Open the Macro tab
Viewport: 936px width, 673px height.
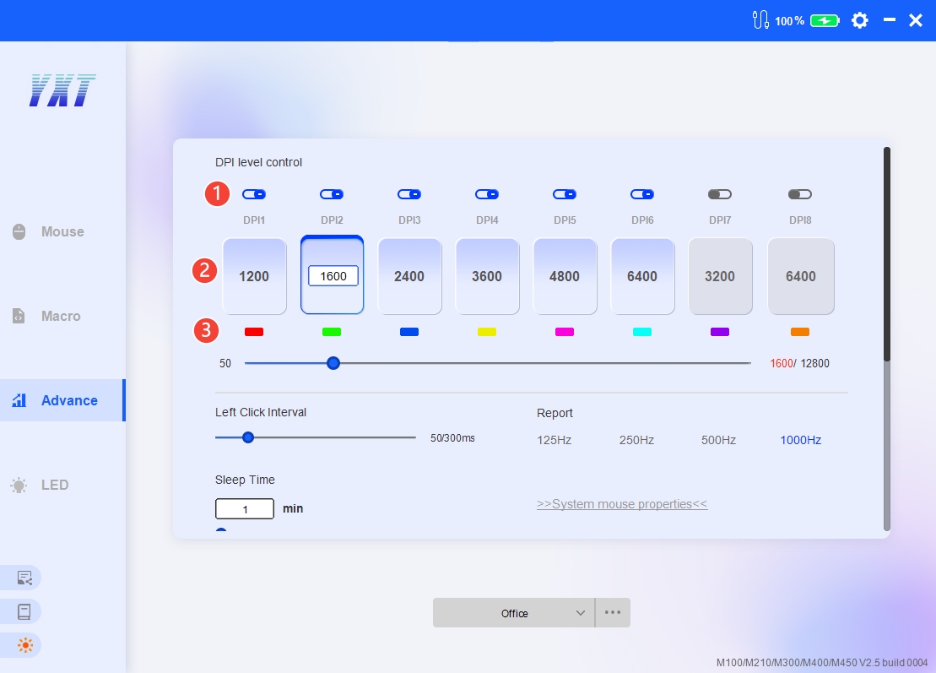pos(61,316)
